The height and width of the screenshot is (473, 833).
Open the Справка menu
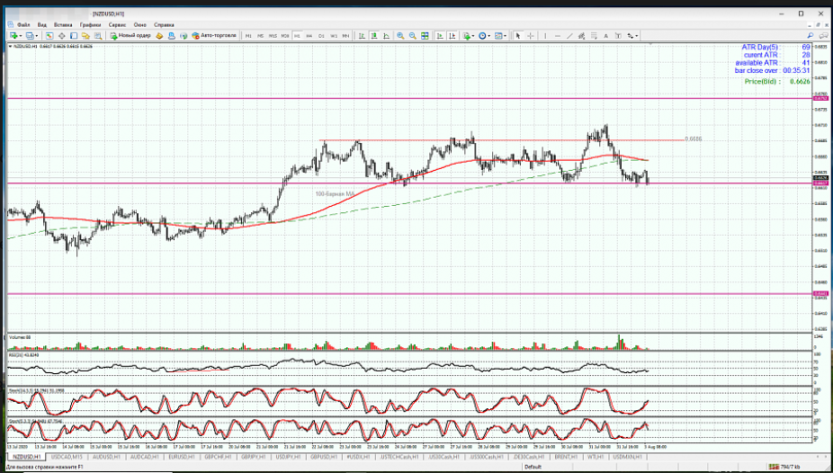164,24
